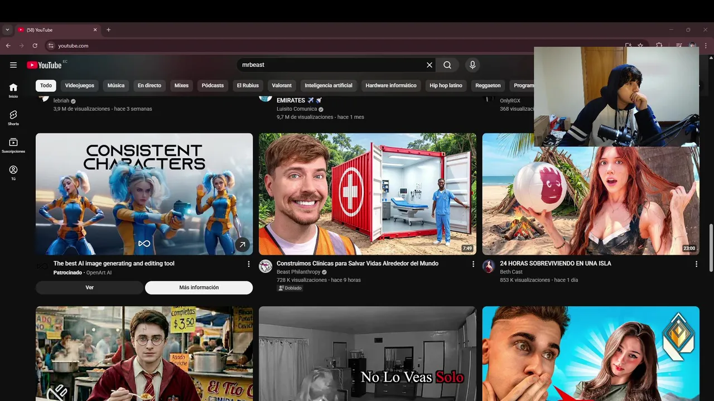Screen dimensions: 714x401
Task: Bookmark this page with the star icon
Action: [640, 46]
